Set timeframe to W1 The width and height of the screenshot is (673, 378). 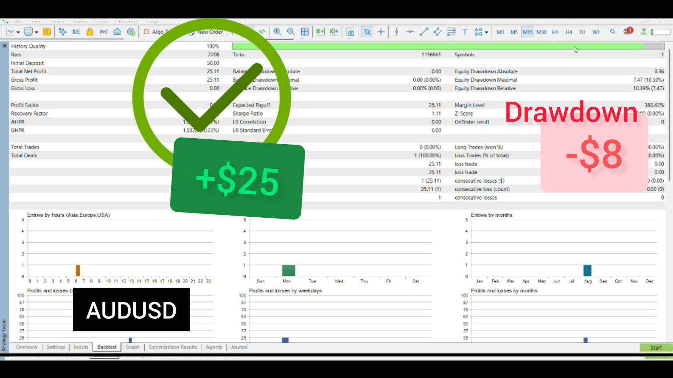coord(596,32)
